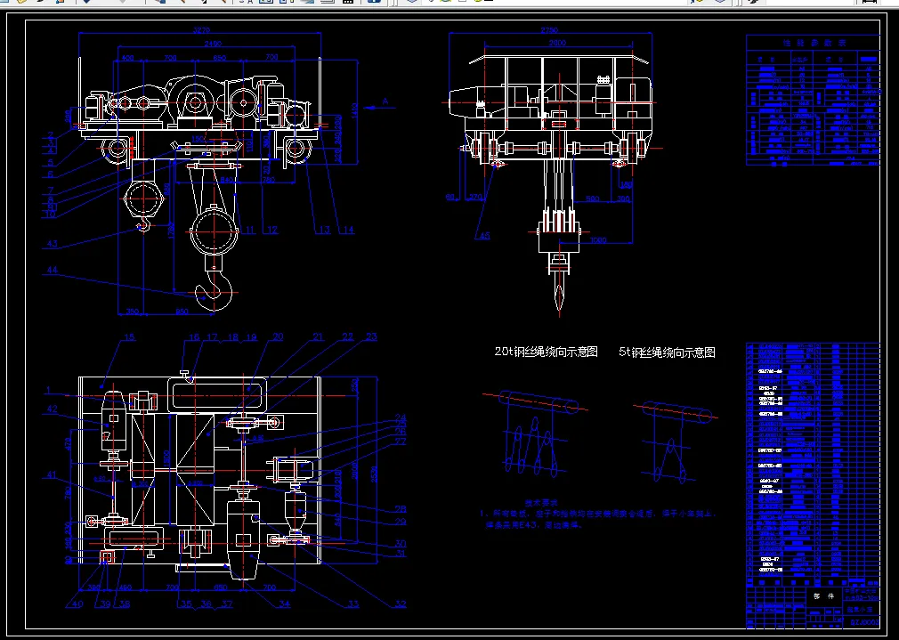Select the 技术要求 notes heading
The height and width of the screenshot is (640, 899).
pyautogui.click(x=541, y=502)
